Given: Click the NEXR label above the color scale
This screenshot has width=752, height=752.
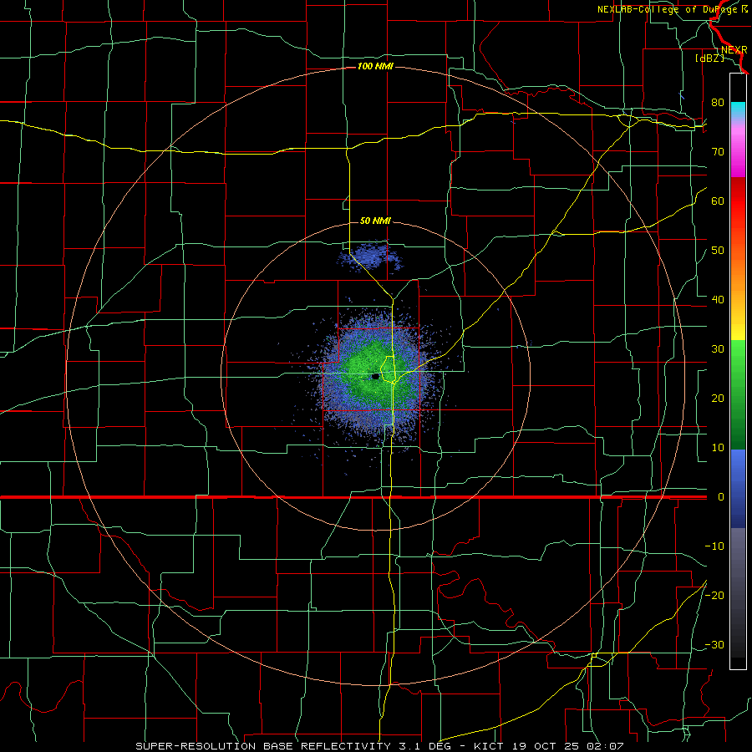Looking at the screenshot, I should [x=734, y=50].
